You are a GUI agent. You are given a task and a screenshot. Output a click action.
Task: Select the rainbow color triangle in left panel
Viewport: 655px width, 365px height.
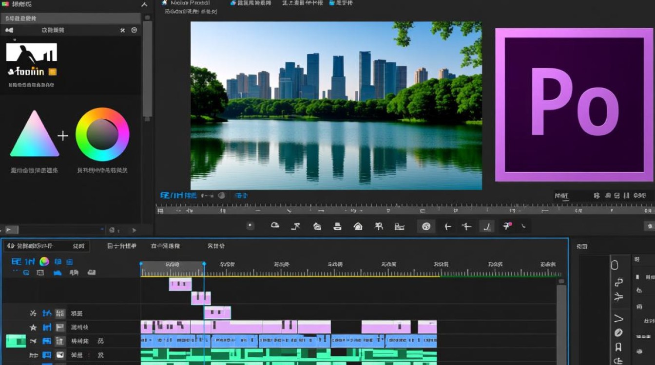[x=35, y=134]
